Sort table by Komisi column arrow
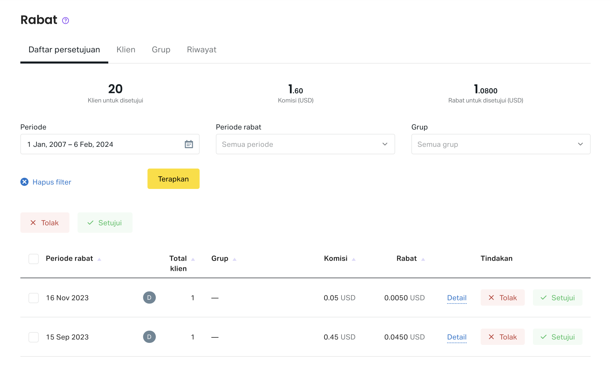Image resolution: width=611 pixels, height=367 pixels. [353, 259]
